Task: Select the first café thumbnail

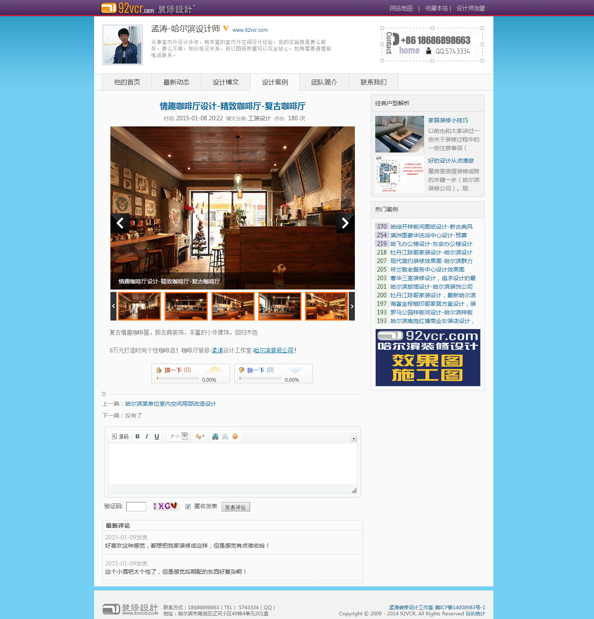Action: 139,306
